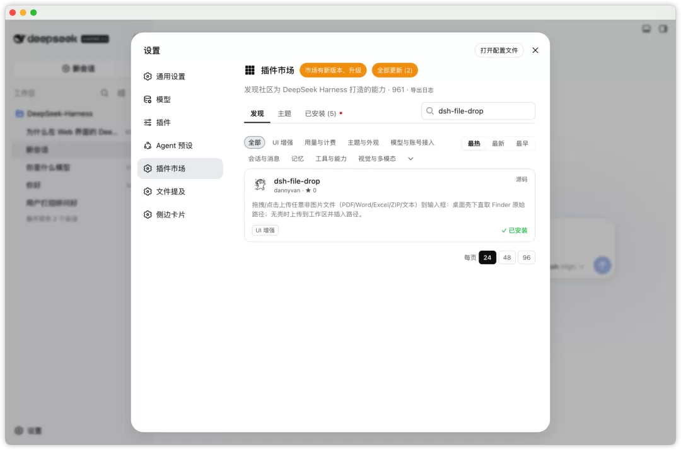Screen dimensions: 681x450
Task: Sort plugins by 最早
Action: click(x=522, y=144)
